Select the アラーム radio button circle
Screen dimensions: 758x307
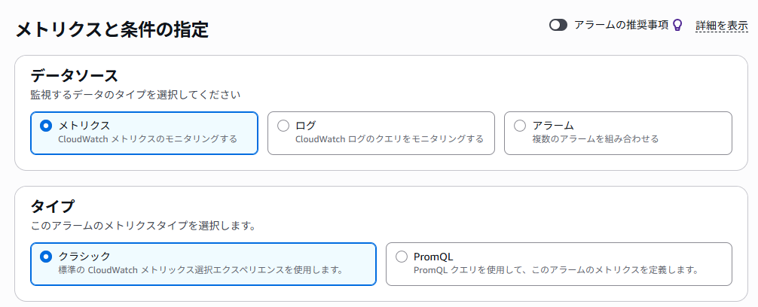click(520, 126)
